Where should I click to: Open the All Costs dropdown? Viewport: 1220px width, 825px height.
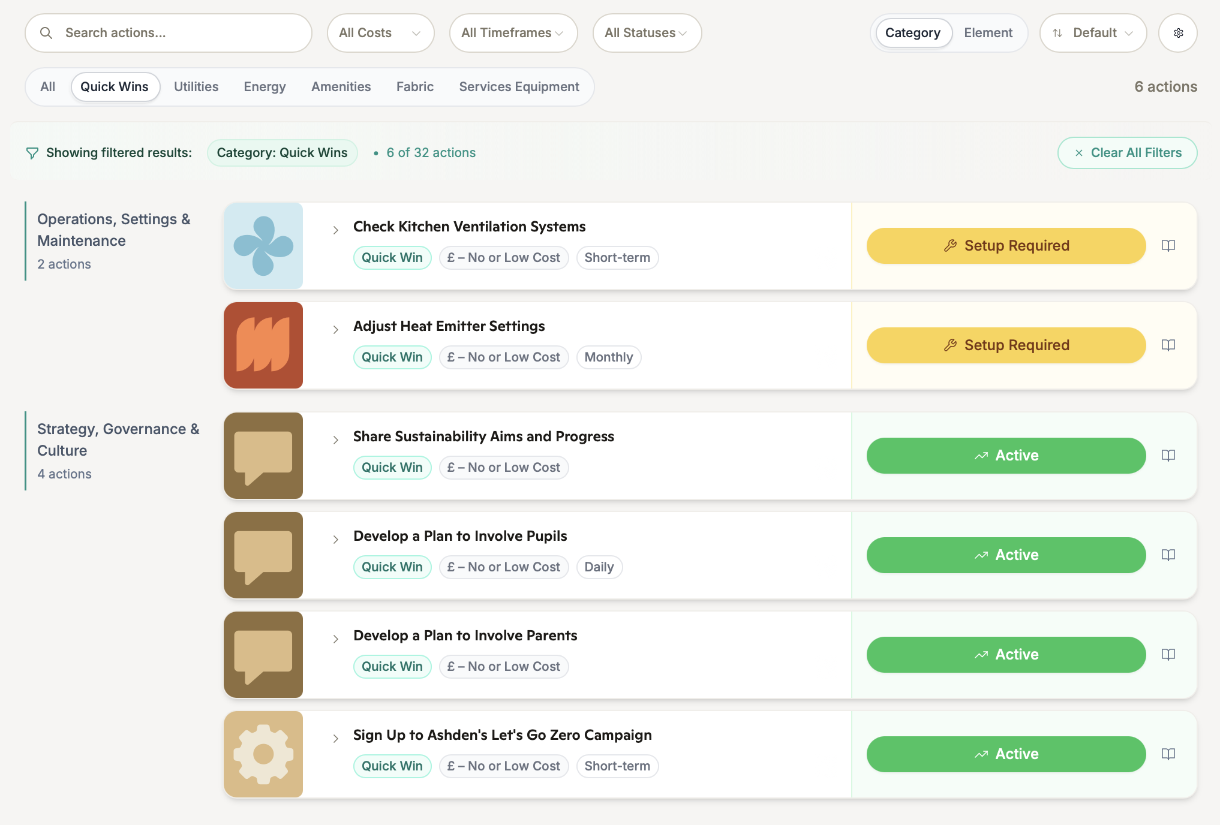(380, 33)
